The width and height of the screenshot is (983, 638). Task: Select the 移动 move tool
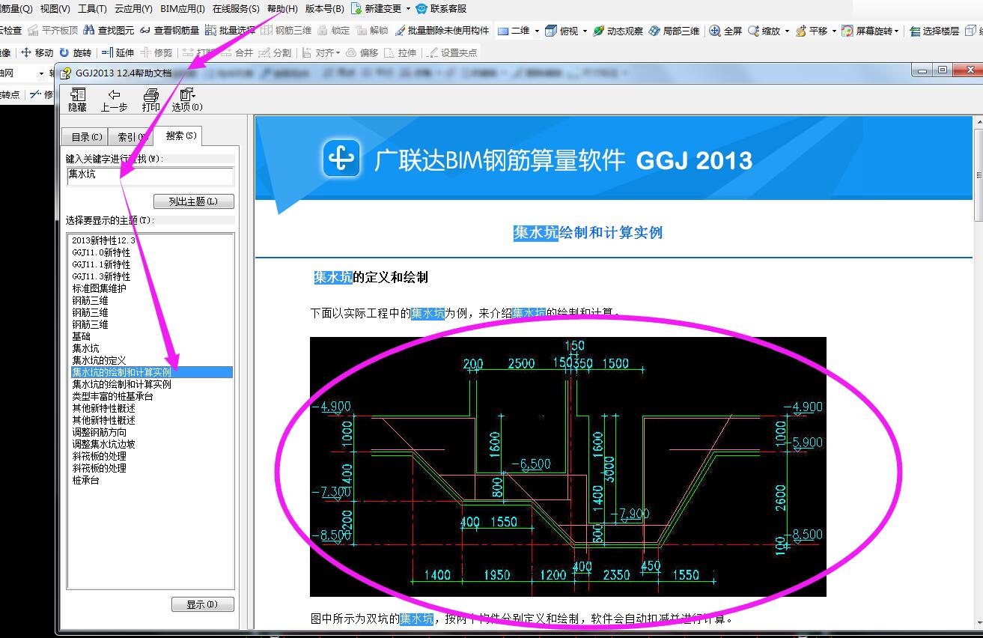pos(37,52)
